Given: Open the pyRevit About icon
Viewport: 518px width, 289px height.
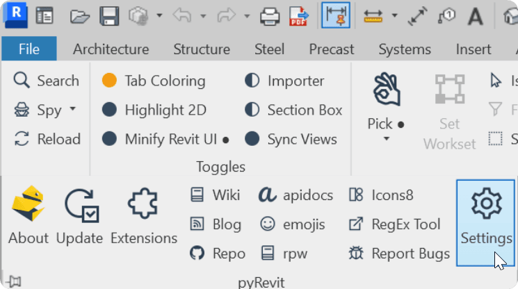Looking at the screenshot, I should [28, 215].
